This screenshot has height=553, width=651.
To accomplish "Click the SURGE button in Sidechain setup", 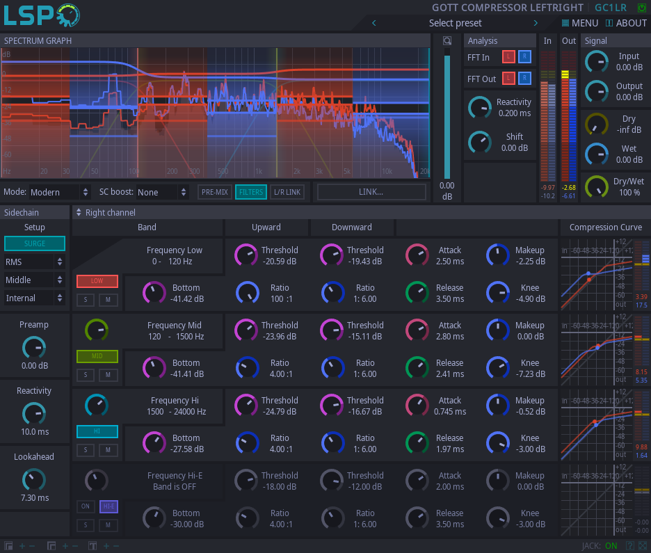I will [35, 243].
